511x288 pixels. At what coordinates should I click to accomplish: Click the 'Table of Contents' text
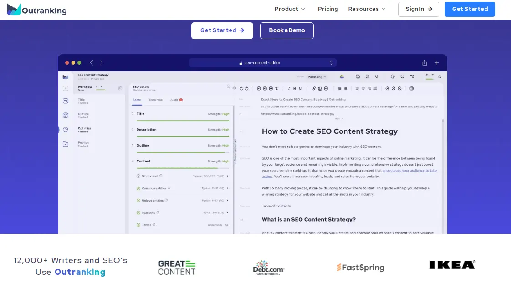(276, 206)
